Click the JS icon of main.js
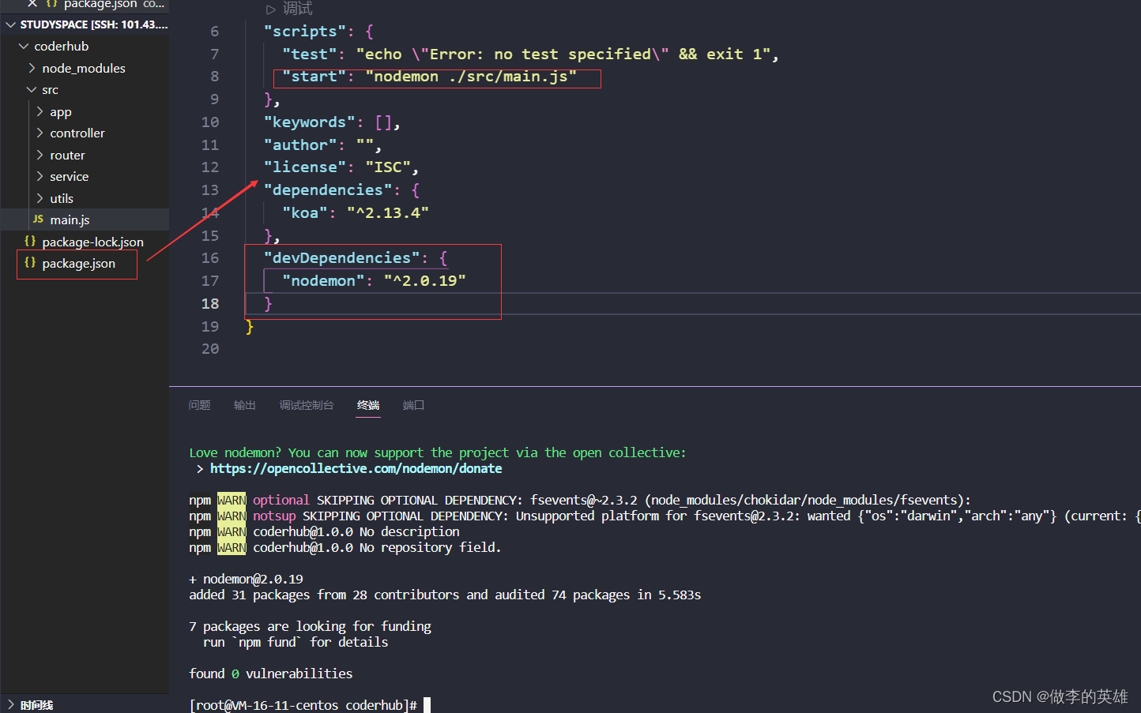This screenshot has width=1141, height=713. point(38,219)
